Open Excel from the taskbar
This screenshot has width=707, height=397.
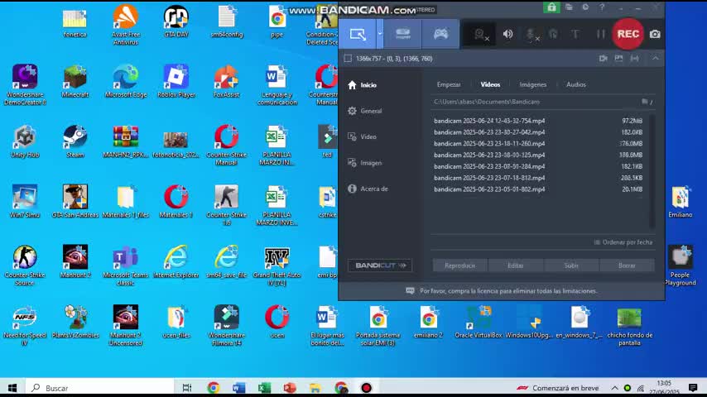click(264, 388)
